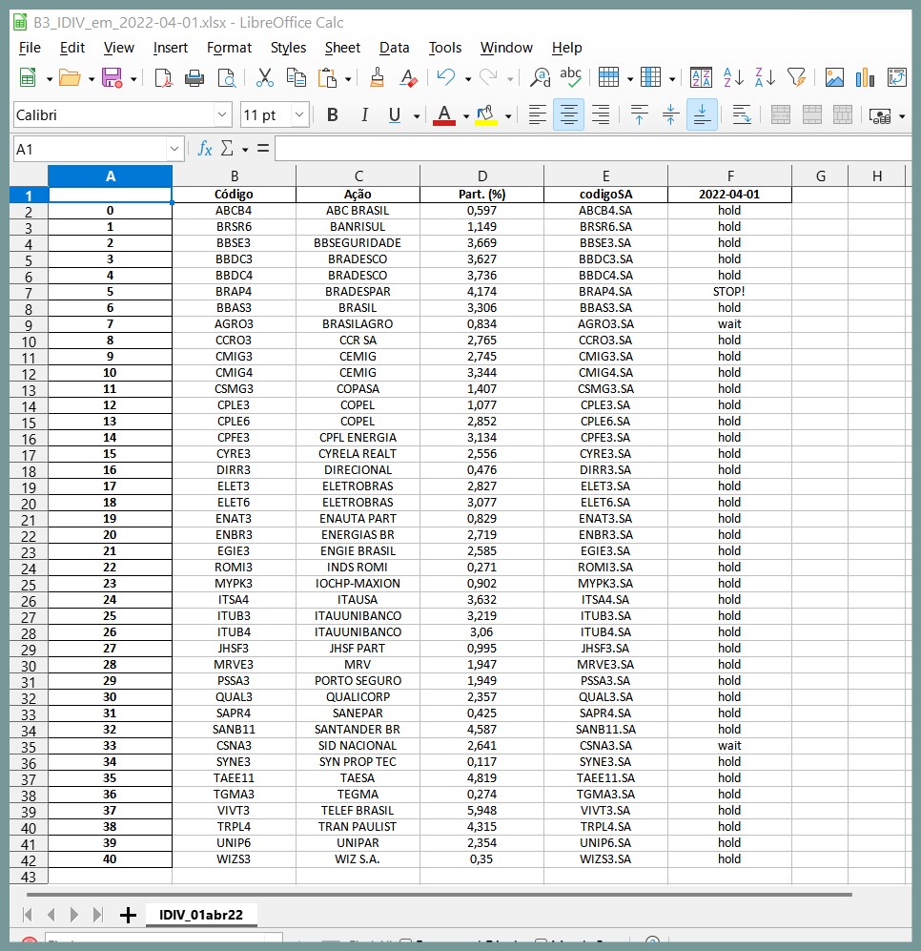Insert chart icon
Image resolution: width=921 pixels, height=951 pixels.
coord(865,77)
